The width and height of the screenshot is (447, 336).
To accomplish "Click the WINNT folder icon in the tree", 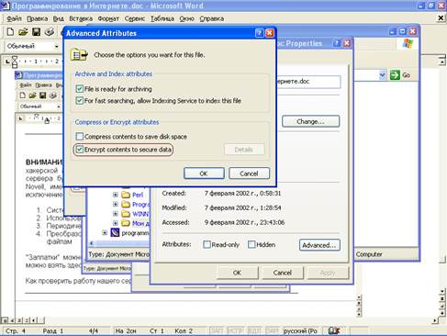I will point(126,214).
